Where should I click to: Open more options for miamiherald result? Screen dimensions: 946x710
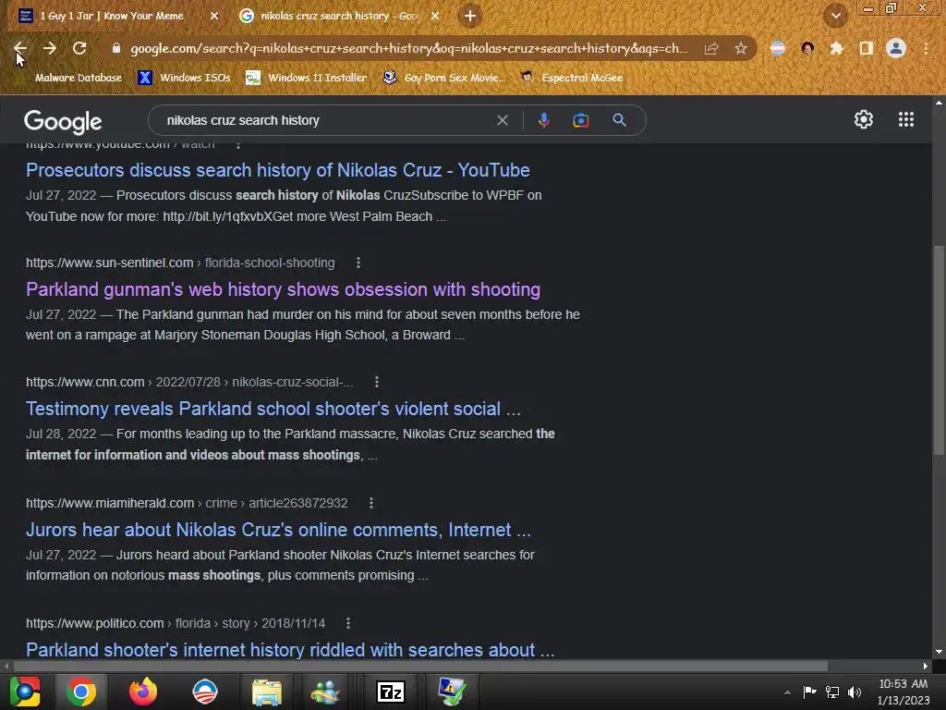[371, 503]
